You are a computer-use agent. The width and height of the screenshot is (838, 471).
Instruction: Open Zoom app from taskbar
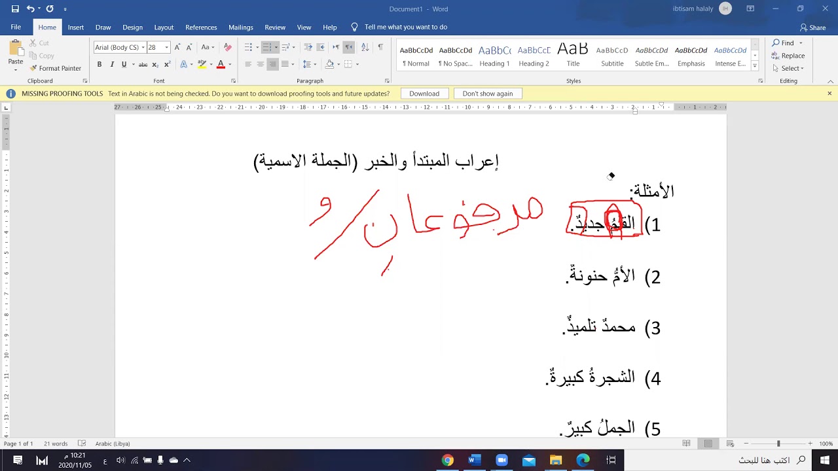(x=501, y=461)
